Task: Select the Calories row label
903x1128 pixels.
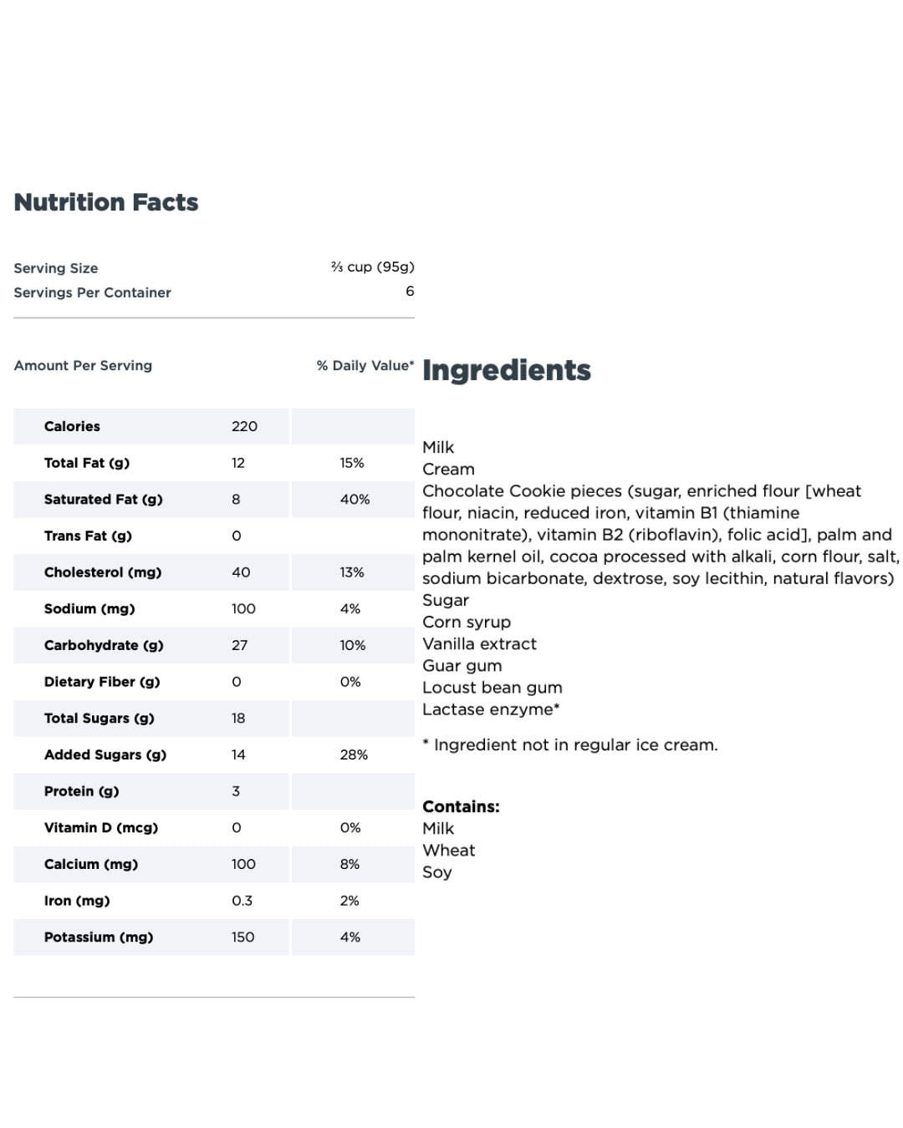Action: point(72,426)
